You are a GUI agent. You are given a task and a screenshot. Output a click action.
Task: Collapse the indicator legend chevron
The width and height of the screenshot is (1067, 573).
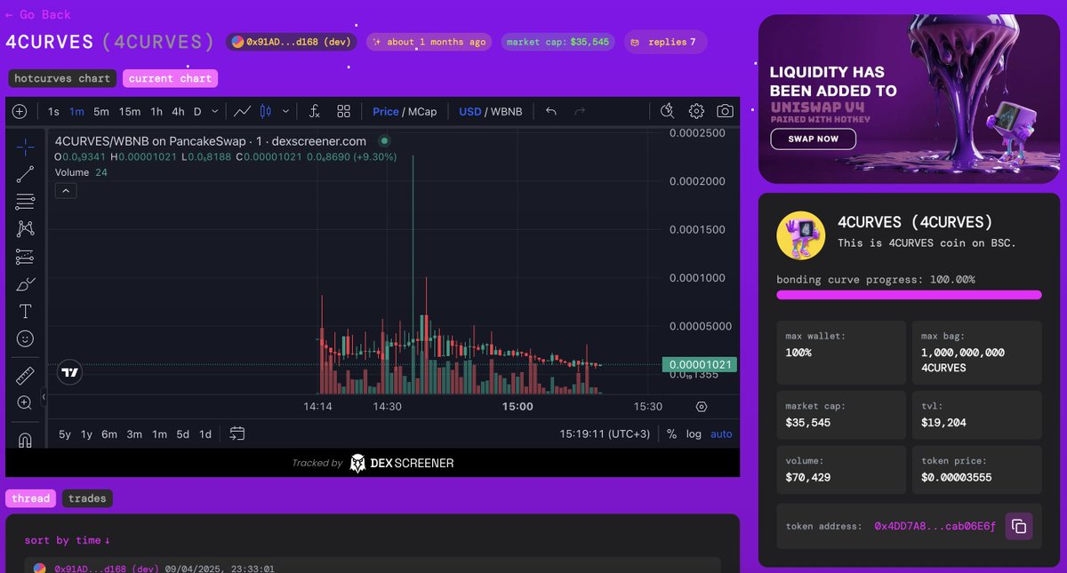pyautogui.click(x=66, y=190)
